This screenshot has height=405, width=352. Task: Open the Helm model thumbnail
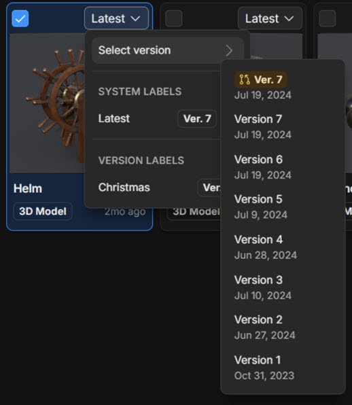47,103
